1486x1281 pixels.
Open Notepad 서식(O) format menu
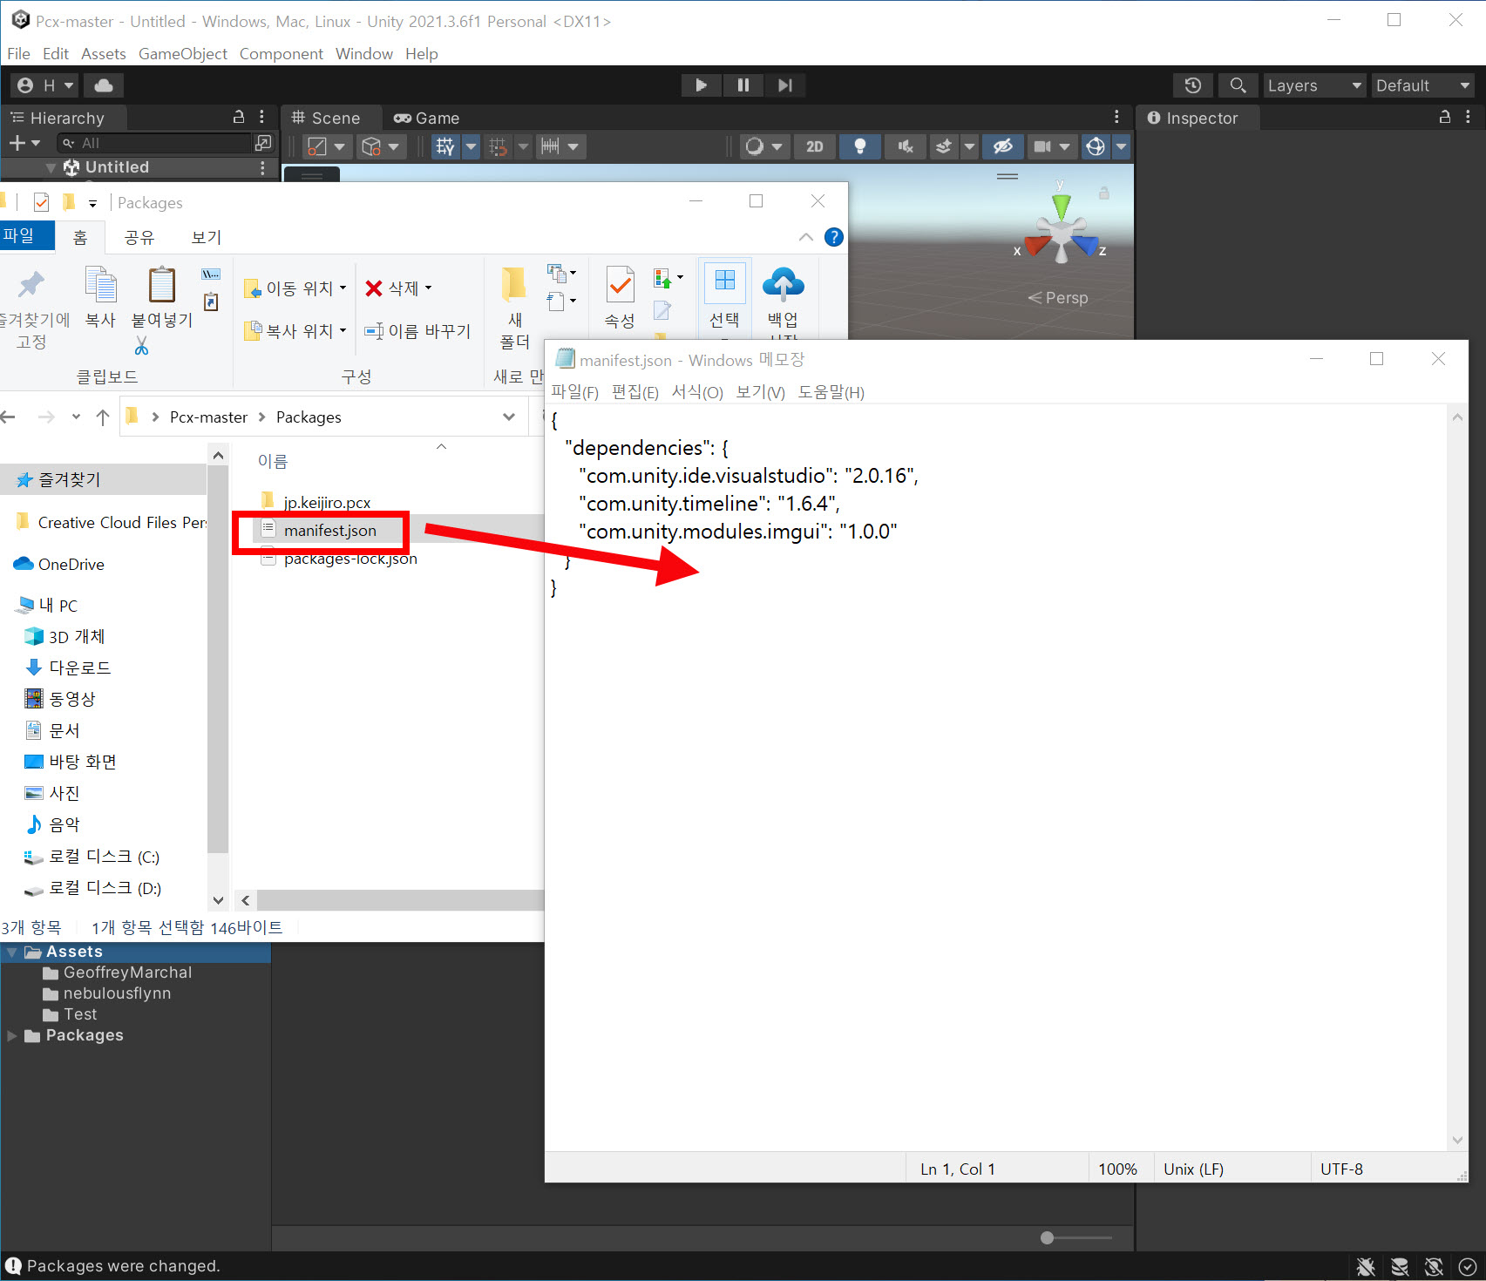[x=697, y=392]
